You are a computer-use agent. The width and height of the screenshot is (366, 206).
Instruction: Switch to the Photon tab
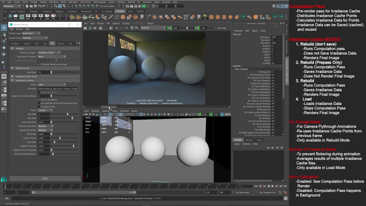click(61, 43)
